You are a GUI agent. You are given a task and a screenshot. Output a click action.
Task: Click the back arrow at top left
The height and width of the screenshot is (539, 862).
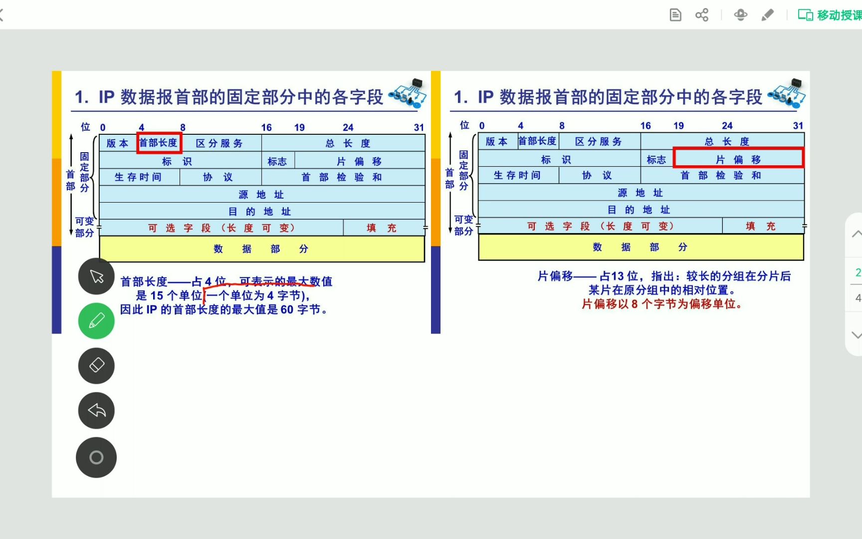(x=1, y=15)
